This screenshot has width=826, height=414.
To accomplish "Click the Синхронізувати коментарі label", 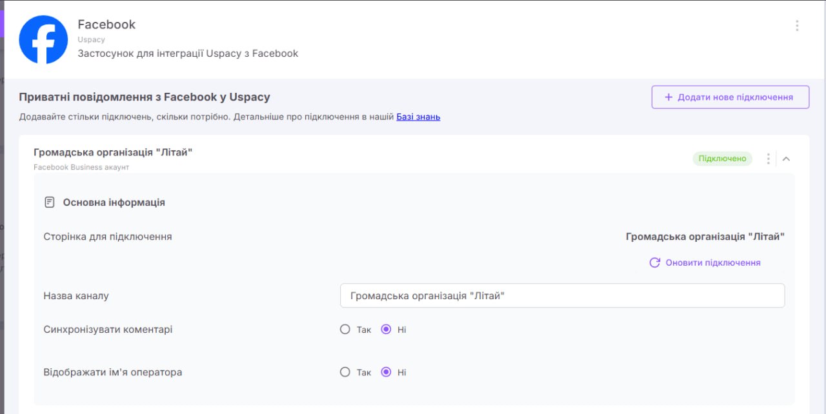I will point(108,330).
